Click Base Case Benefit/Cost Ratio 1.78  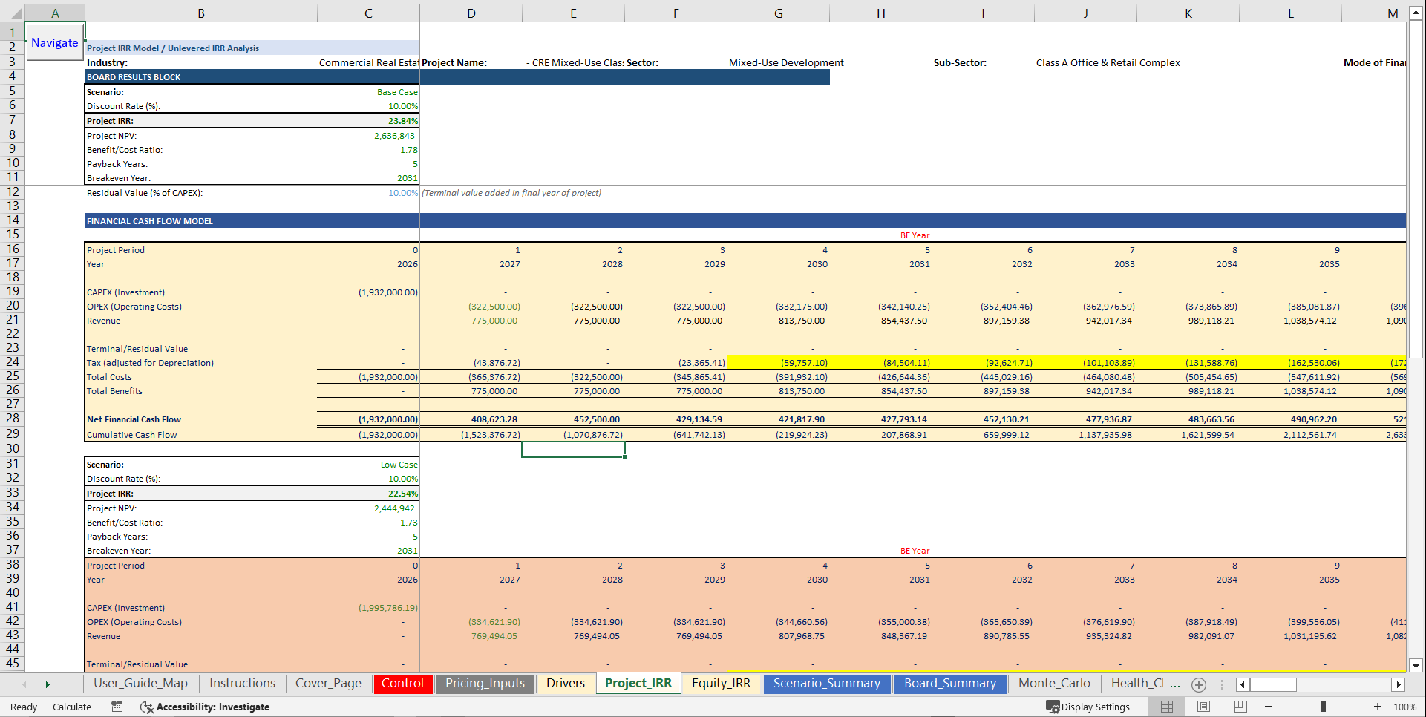pyautogui.click(x=368, y=150)
